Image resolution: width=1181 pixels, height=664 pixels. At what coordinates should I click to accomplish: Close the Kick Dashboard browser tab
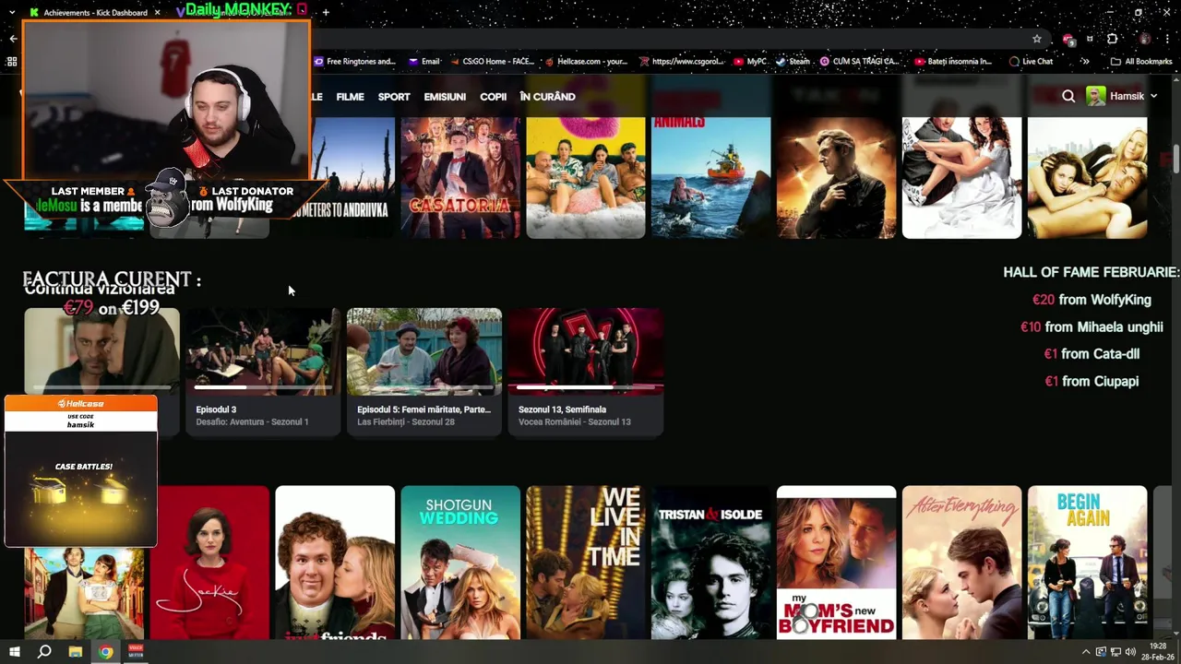point(157,12)
